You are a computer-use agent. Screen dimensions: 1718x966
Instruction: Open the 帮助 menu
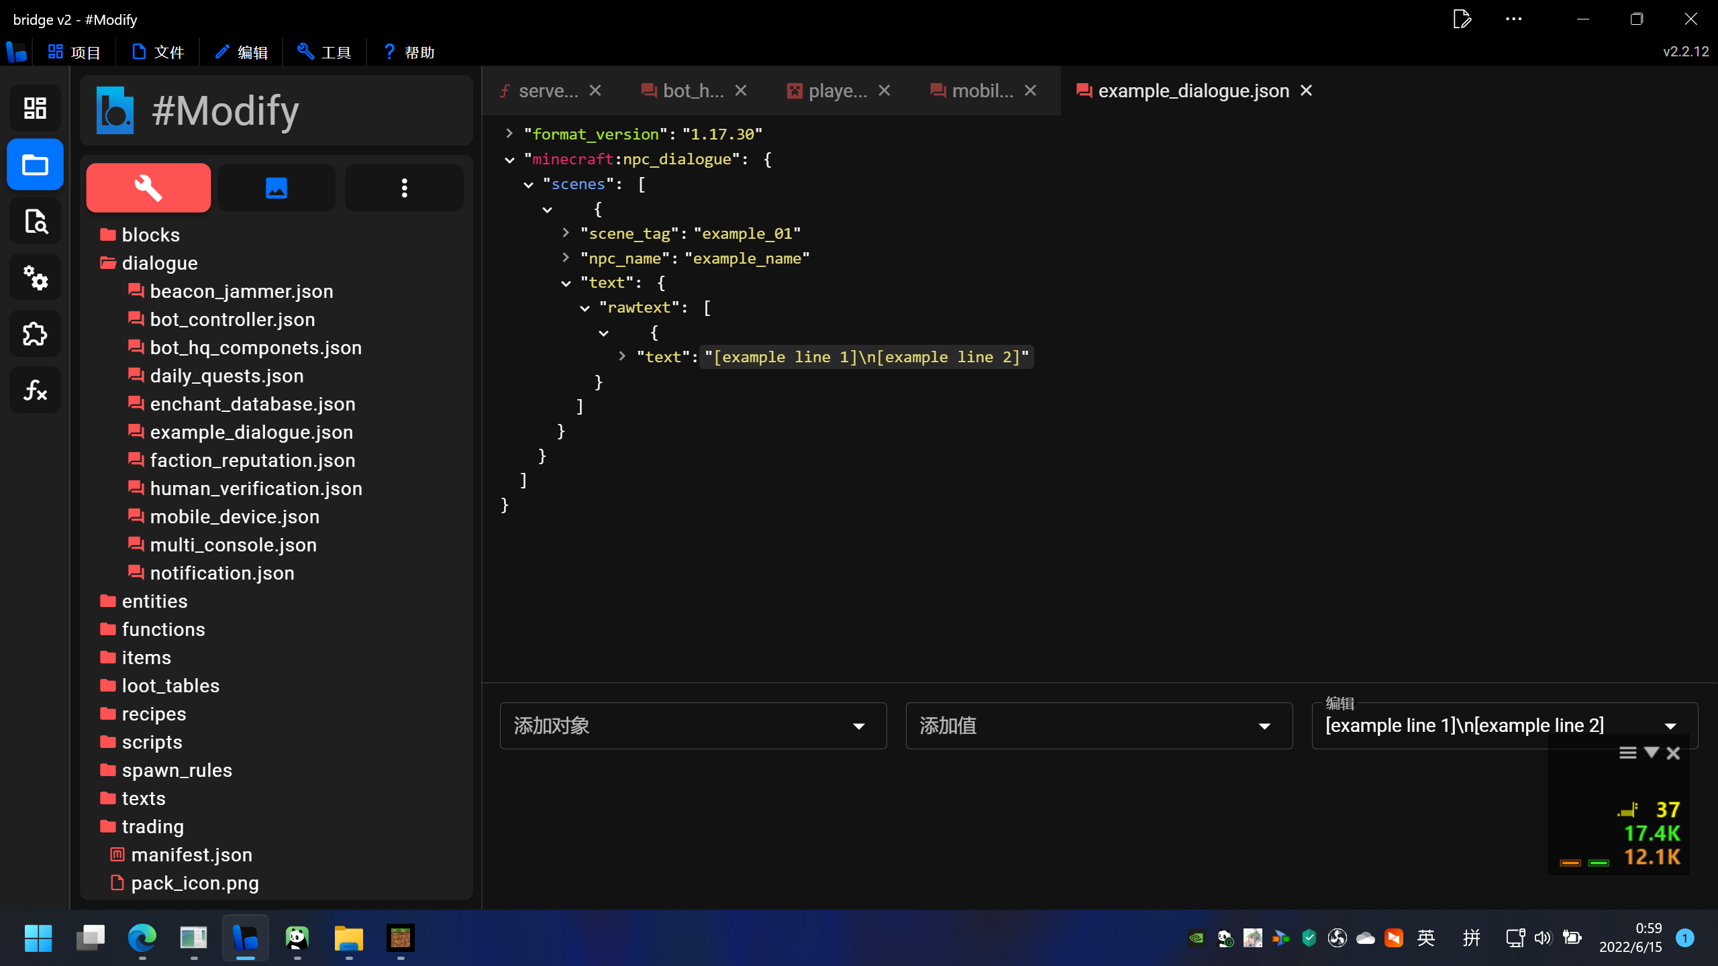(408, 52)
